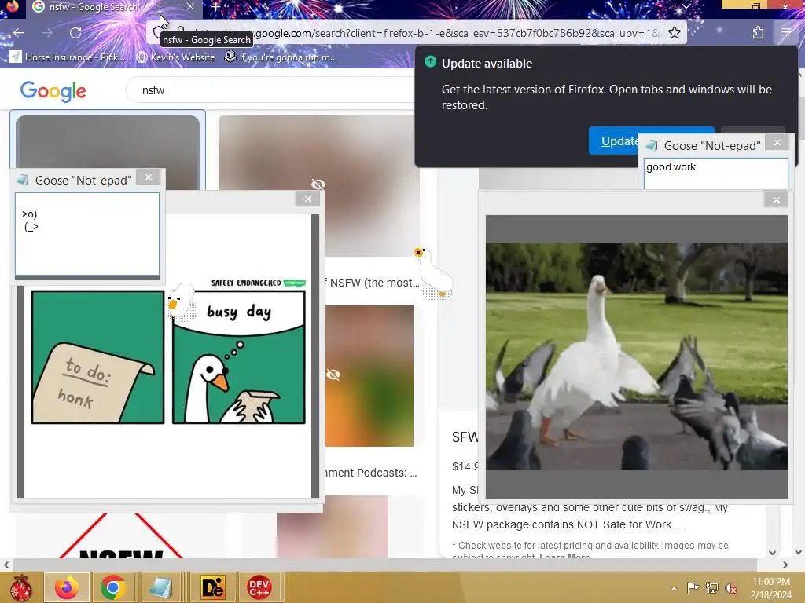Open the De app on taskbar
This screenshot has width=805, height=603.
pos(212,587)
